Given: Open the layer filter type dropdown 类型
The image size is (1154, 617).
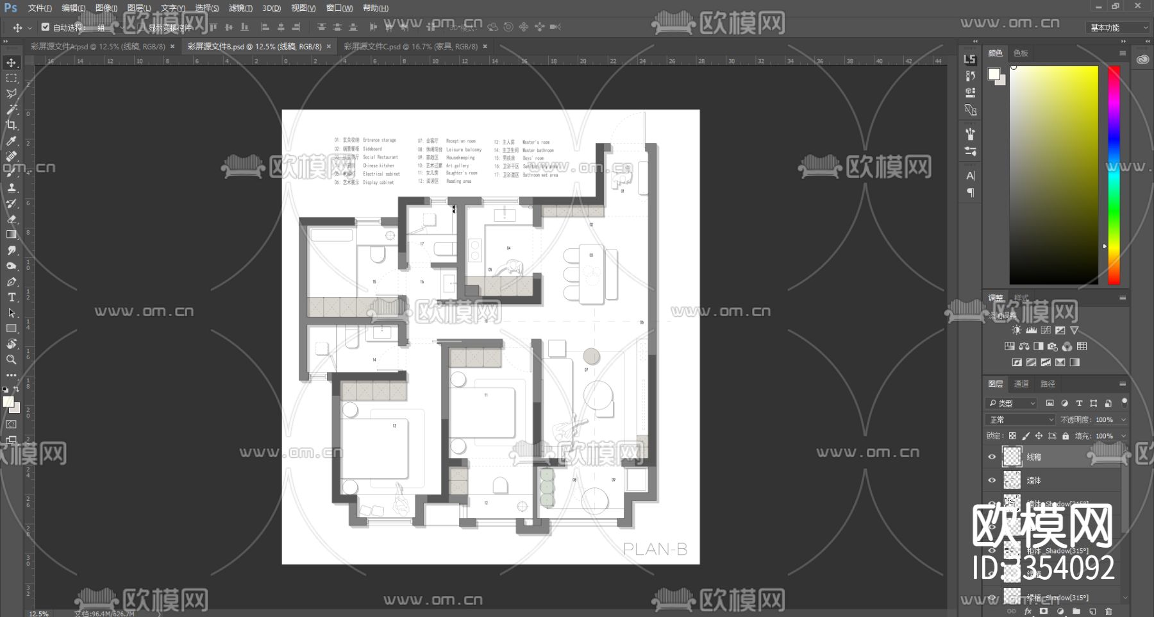Looking at the screenshot, I should coord(1011,403).
